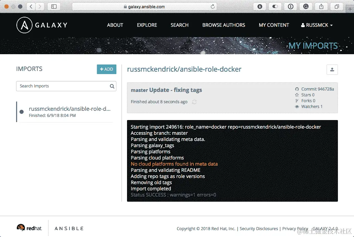Viewport: 354px width, 237px height.
Task: Click 'Adding repo tags as role versions' line
Action: (168, 176)
